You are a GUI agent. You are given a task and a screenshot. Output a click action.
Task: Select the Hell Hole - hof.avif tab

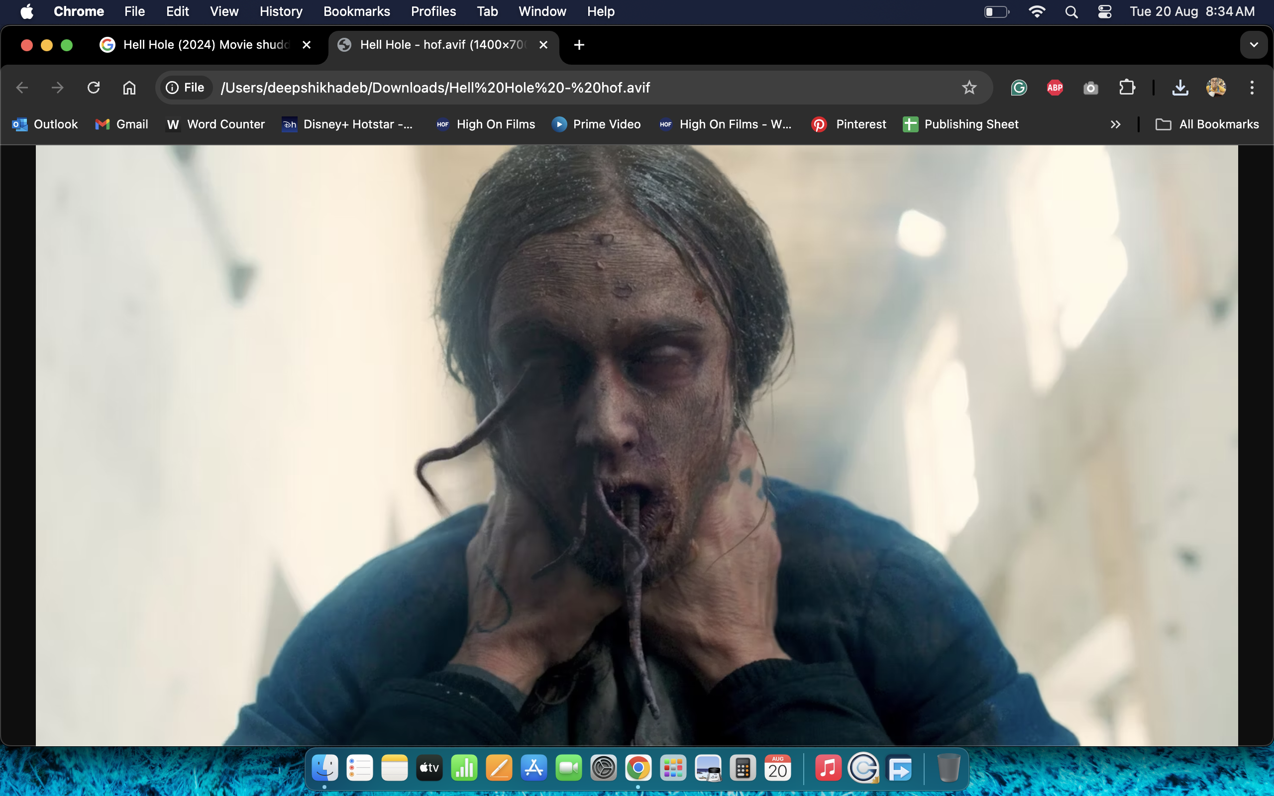click(443, 45)
